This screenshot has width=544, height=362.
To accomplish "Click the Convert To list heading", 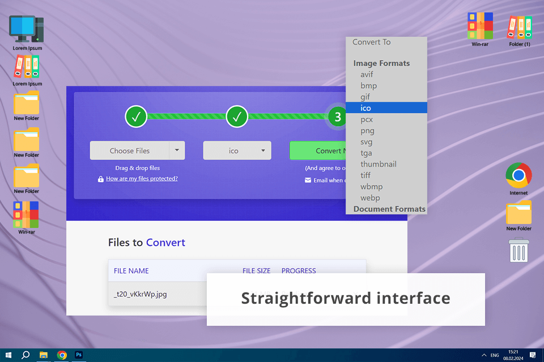I will pyautogui.click(x=371, y=42).
